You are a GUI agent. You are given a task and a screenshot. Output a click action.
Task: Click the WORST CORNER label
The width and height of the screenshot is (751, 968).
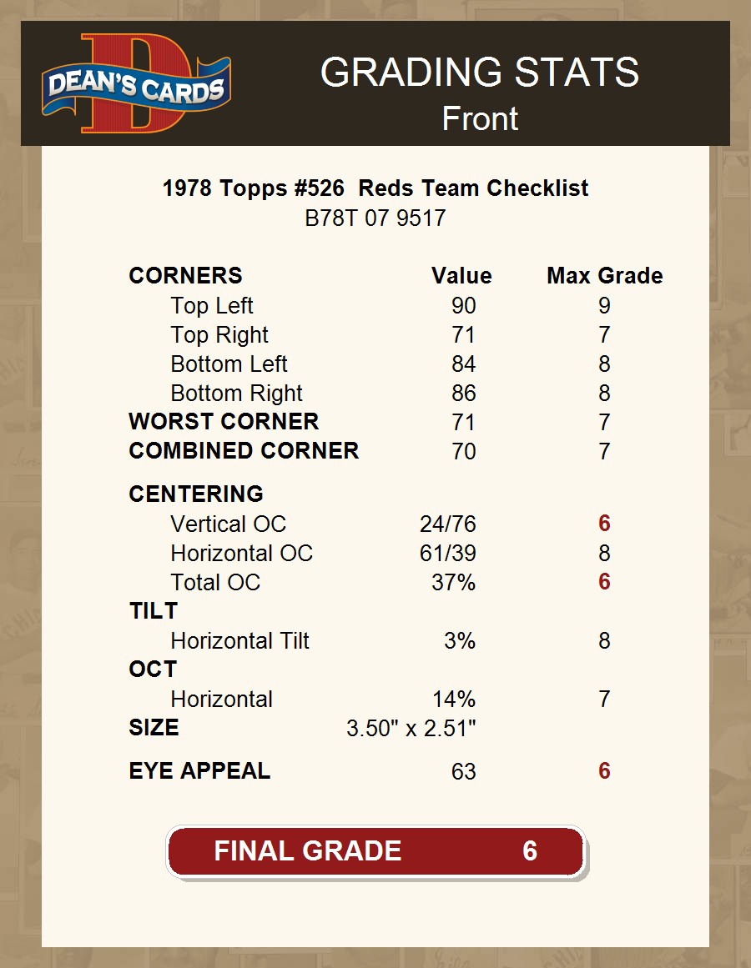[224, 422]
